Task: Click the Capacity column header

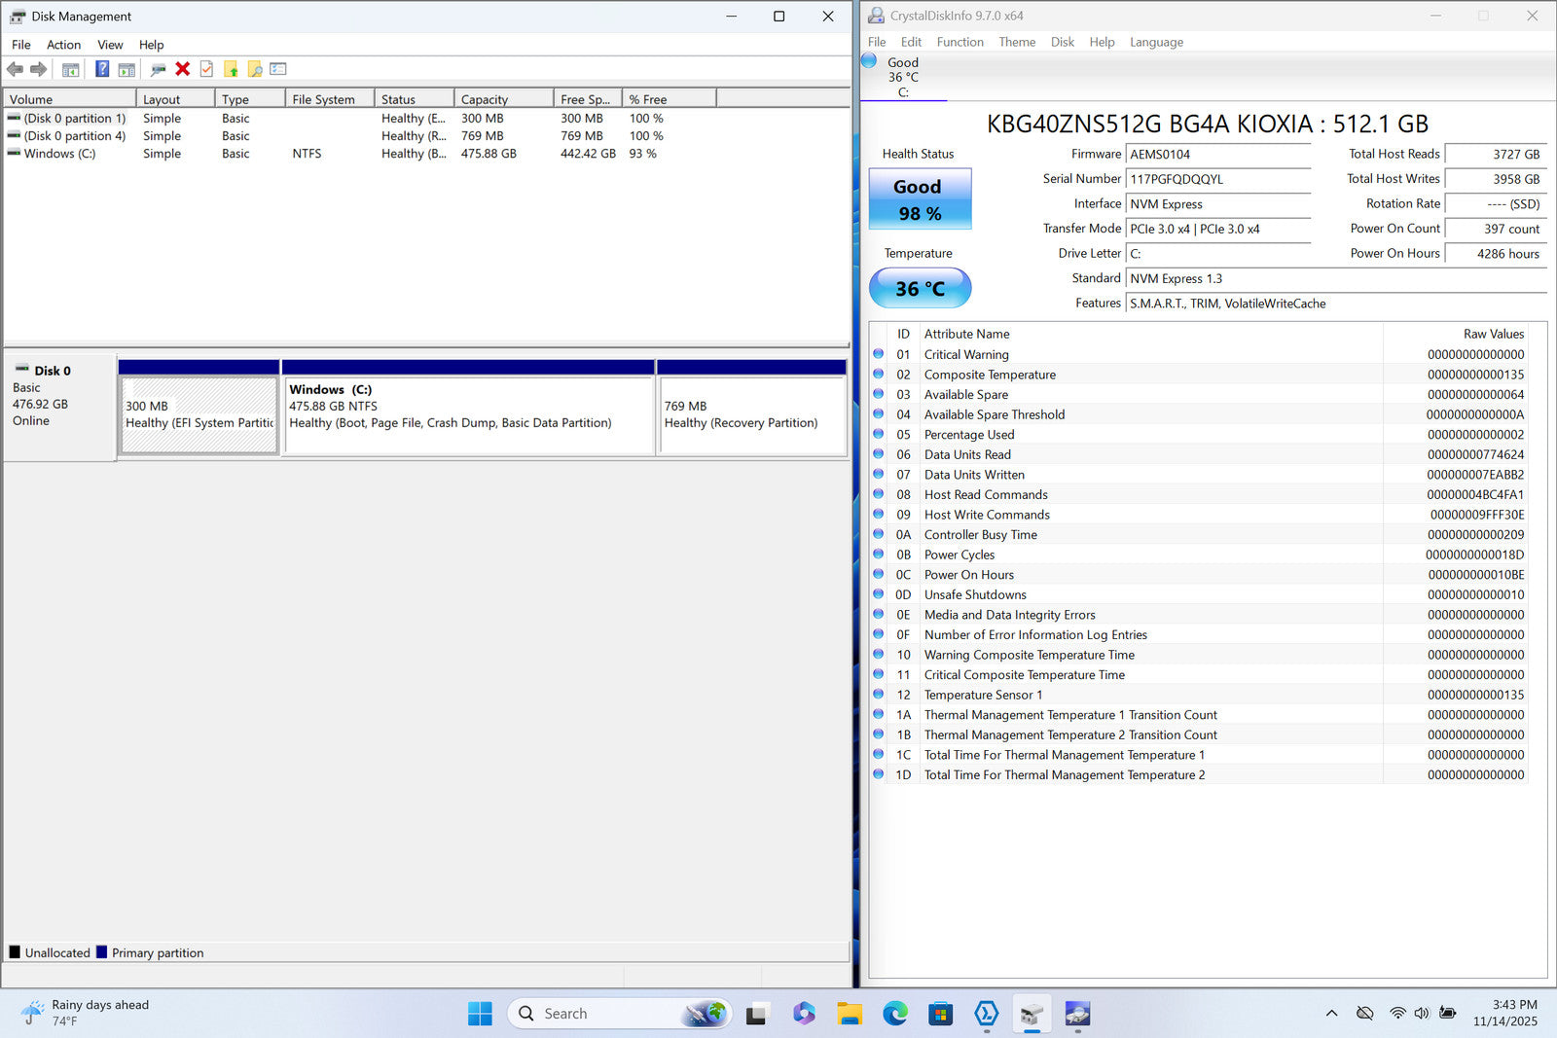Action: point(485,99)
